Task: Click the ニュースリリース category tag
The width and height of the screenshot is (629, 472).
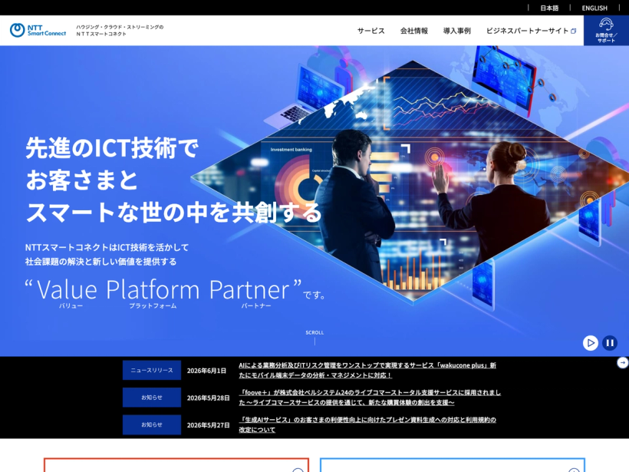Action: click(x=152, y=370)
